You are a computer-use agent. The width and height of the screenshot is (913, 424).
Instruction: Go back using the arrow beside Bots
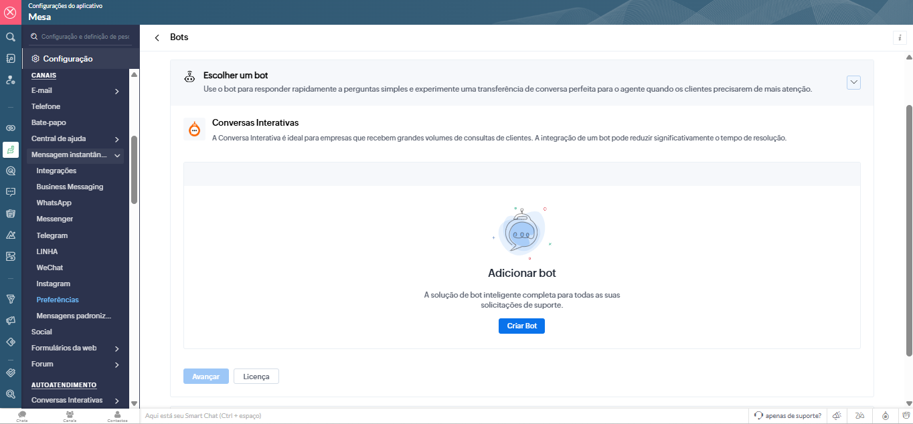157,38
